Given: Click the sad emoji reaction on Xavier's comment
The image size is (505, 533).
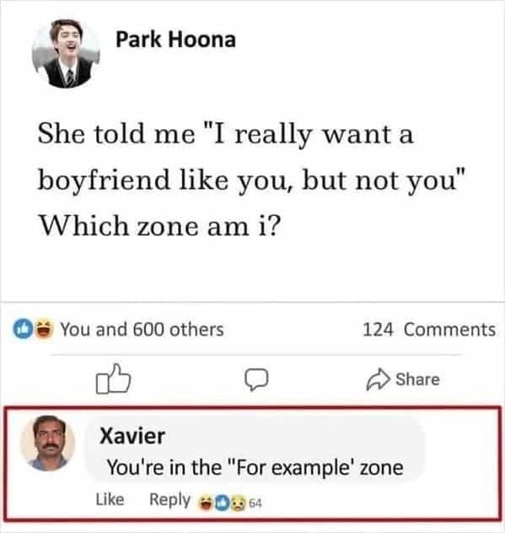Looking at the screenshot, I should [x=238, y=503].
